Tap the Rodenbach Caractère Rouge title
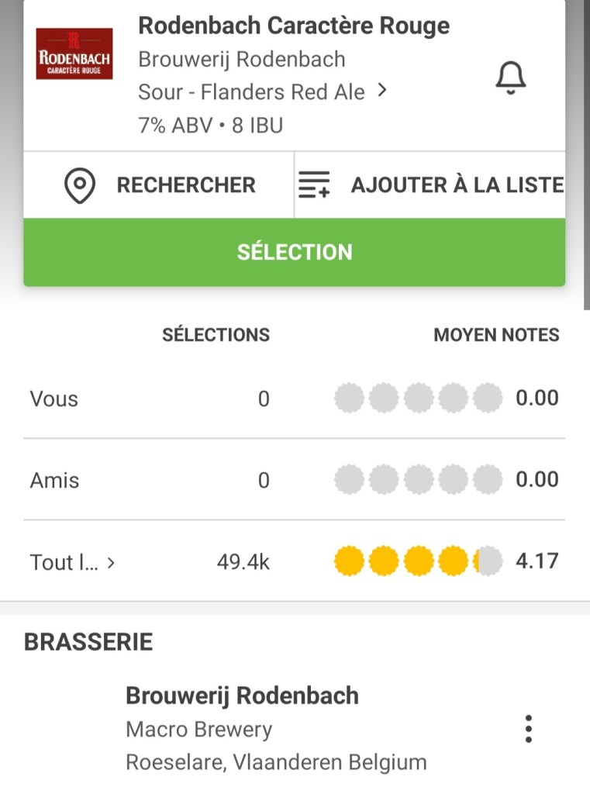The height and width of the screenshot is (794, 590). tap(294, 26)
